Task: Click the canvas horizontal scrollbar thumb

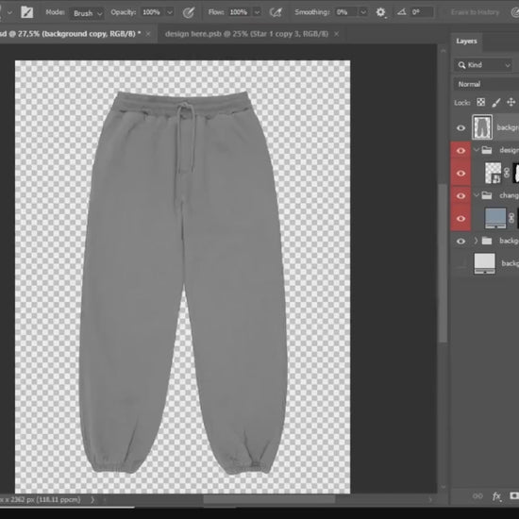Action: [269, 499]
